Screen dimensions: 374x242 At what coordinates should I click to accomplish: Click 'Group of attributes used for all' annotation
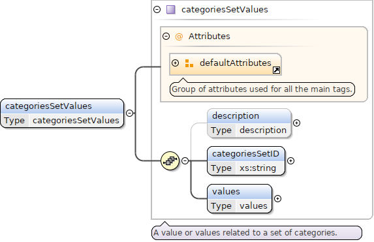tap(262, 89)
